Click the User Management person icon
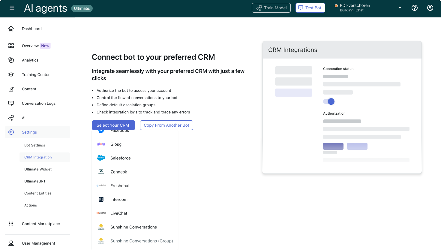The height and width of the screenshot is (250, 441). (11, 243)
